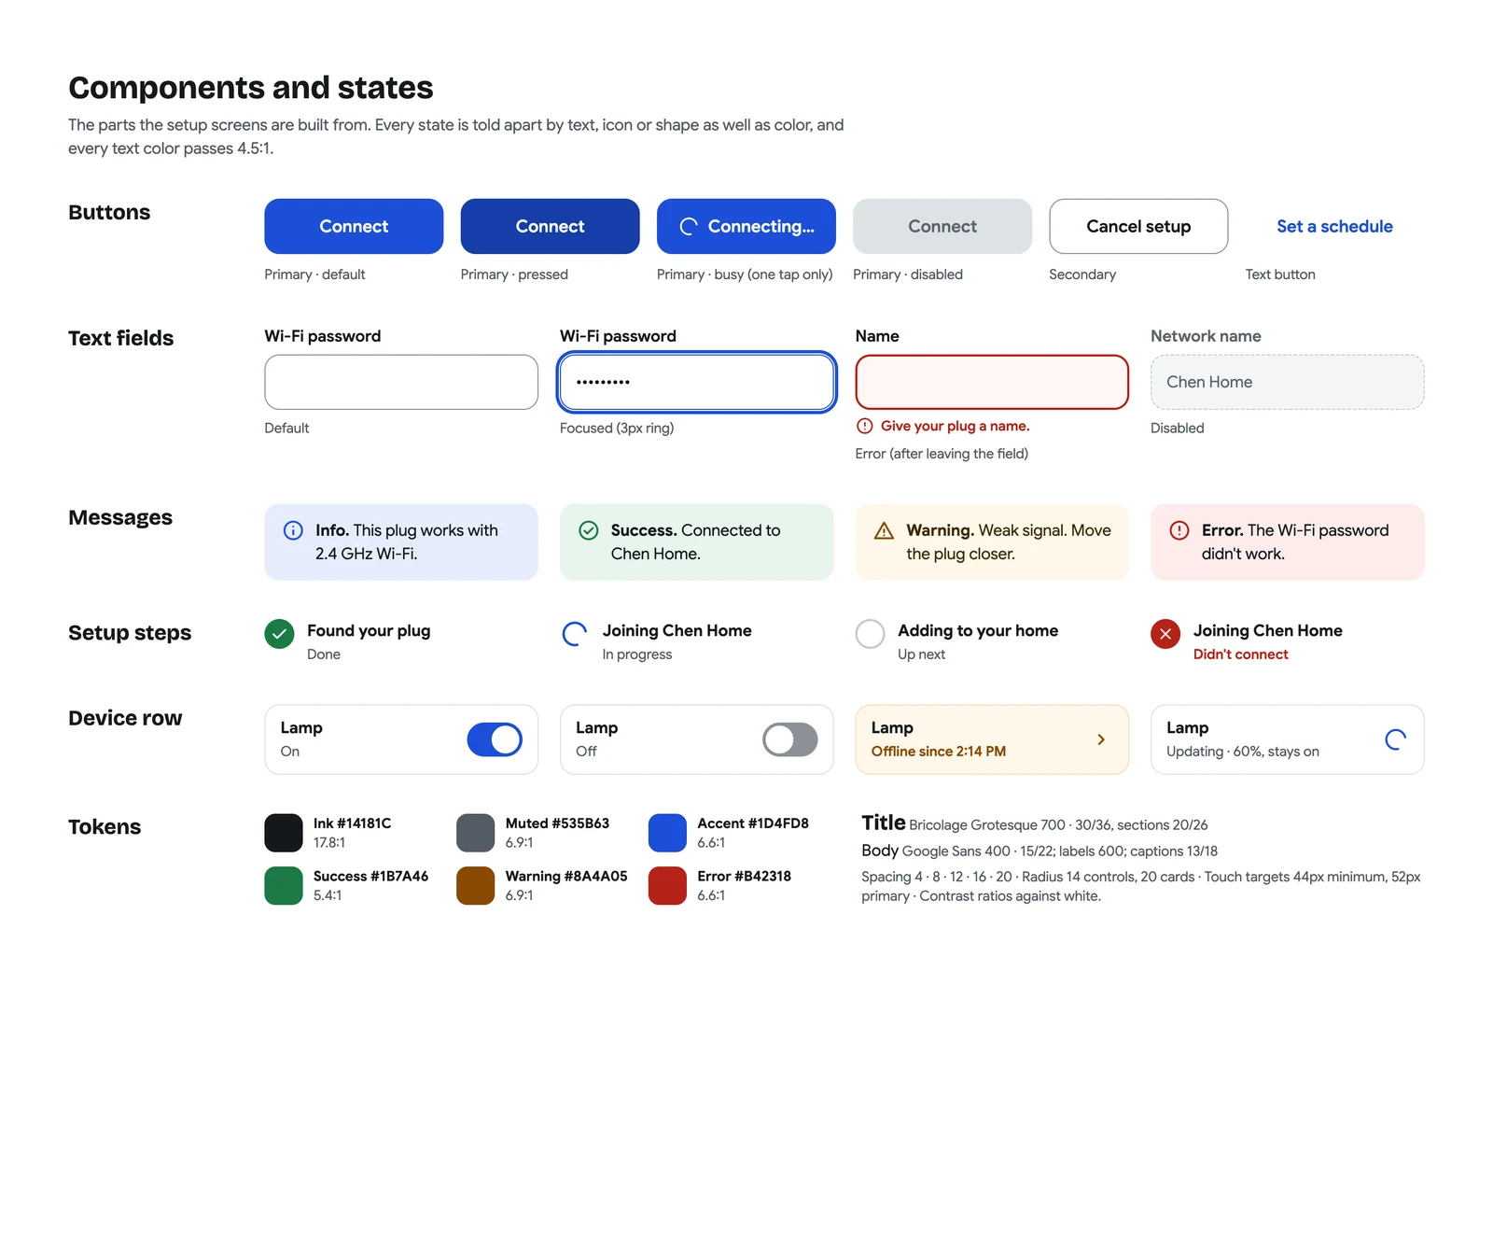Click the 'Offline since 2:14 PM' text
Image resolution: width=1493 pixels, height=1238 pixels.
click(939, 752)
